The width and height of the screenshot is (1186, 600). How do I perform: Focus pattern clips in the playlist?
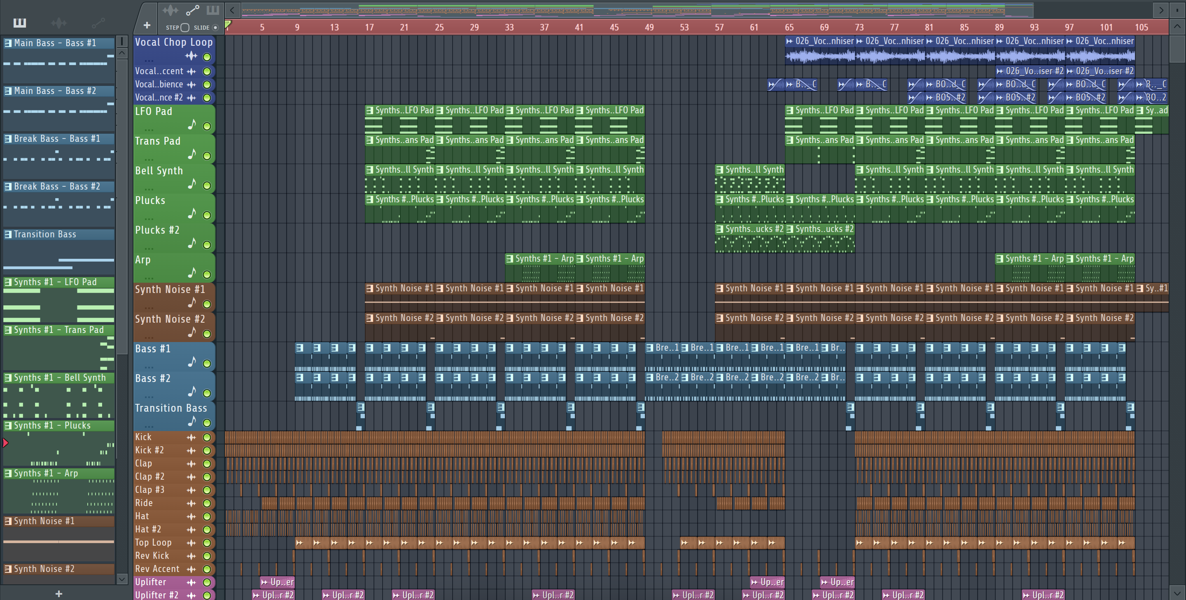pyautogui.click(x=213, y=10)
